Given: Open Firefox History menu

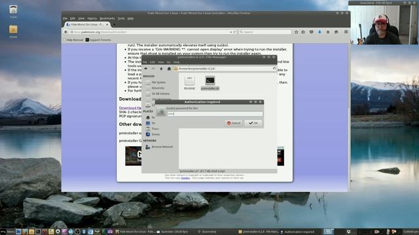Looking at the screenshot, I should 92,18.
